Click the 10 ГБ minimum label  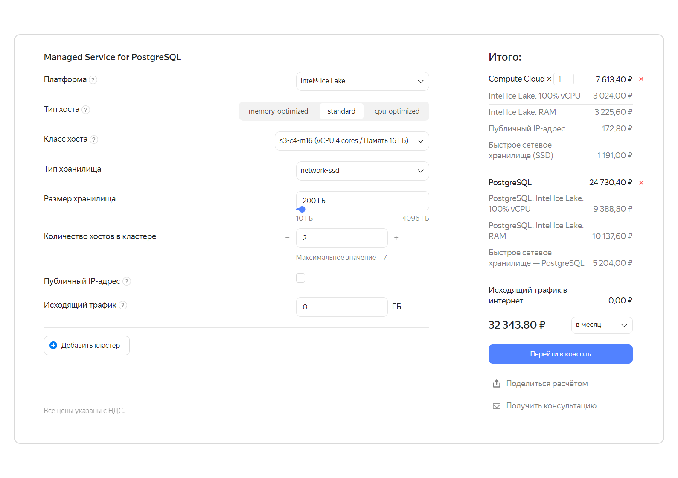pyautogui.click(x=304, y=218)
